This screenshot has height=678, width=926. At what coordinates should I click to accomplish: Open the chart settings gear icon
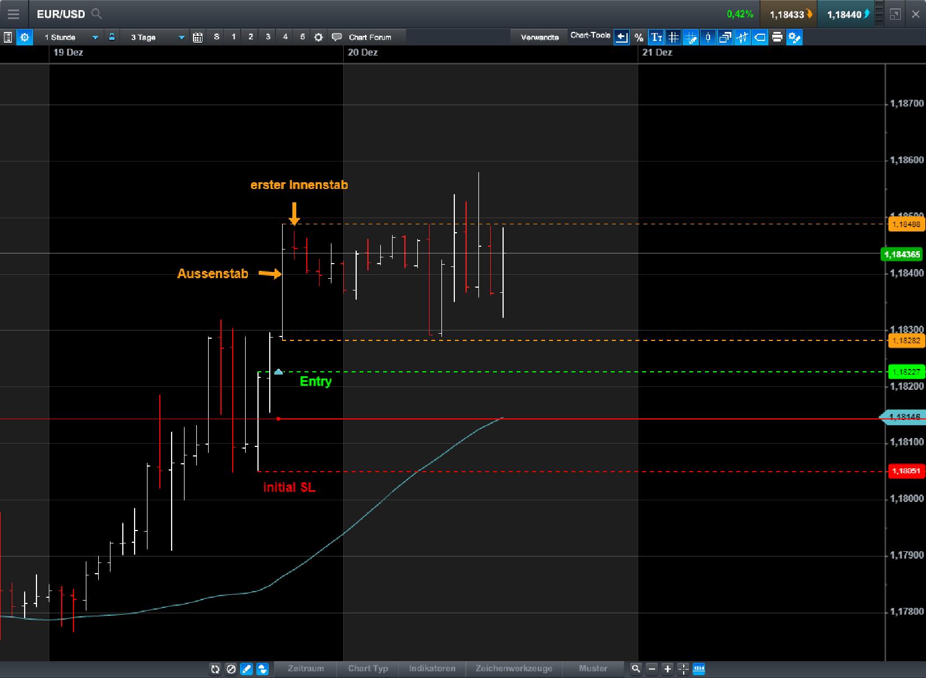pos(318,37)
